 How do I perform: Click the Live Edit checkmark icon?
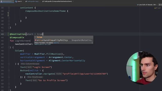[x=137, y=5]
